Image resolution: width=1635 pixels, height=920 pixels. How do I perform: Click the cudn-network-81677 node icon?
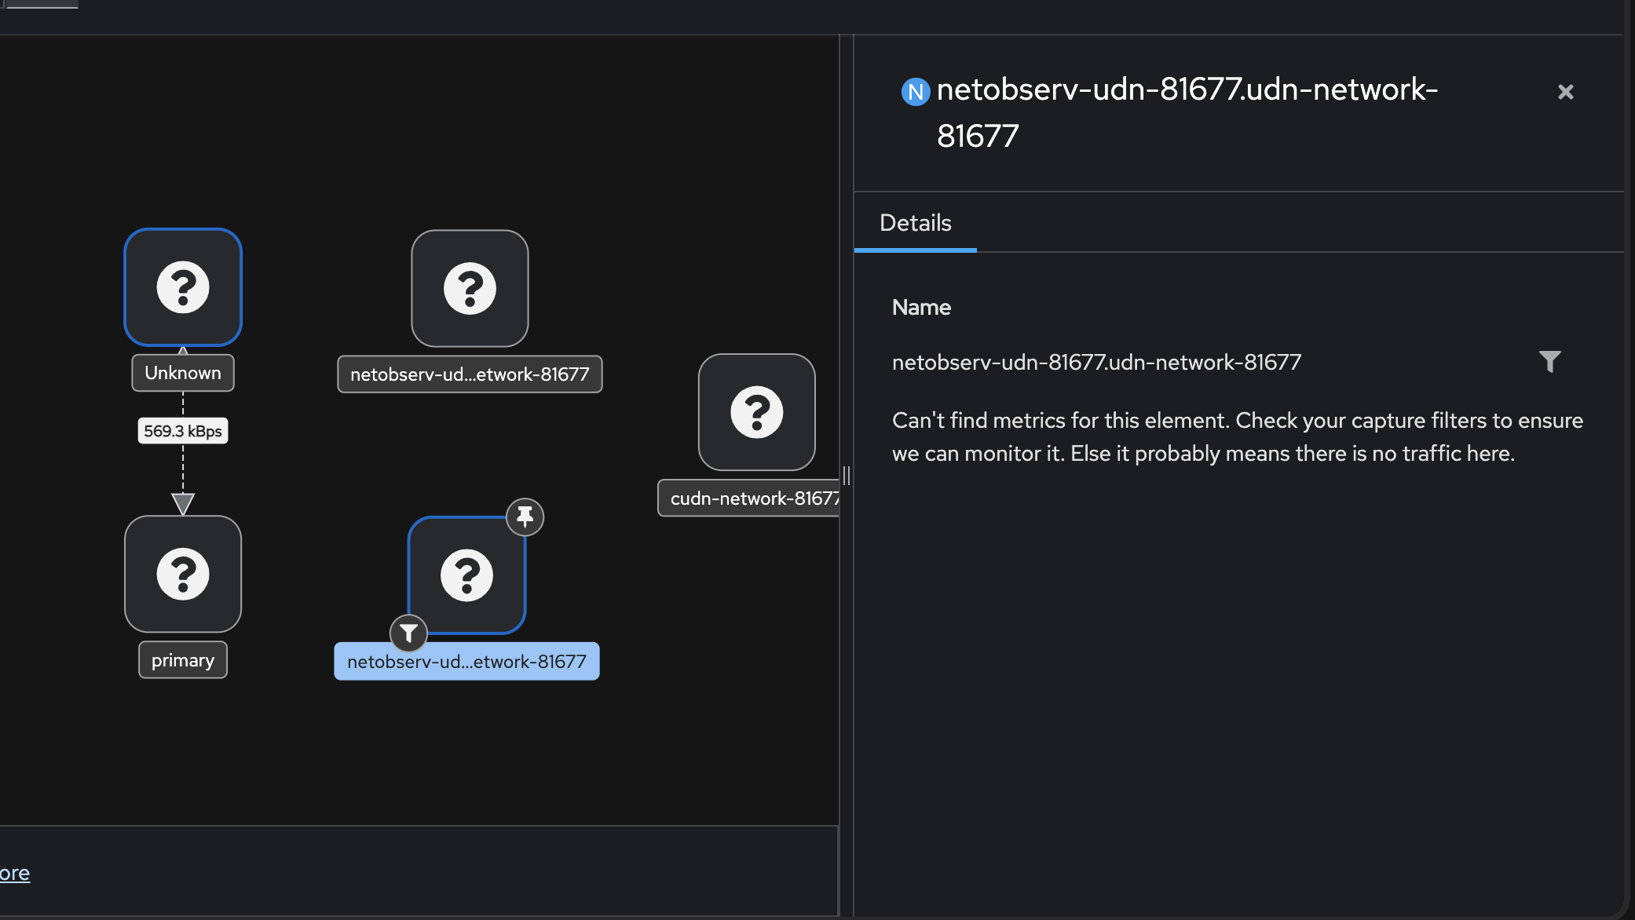tap(756, 412)
